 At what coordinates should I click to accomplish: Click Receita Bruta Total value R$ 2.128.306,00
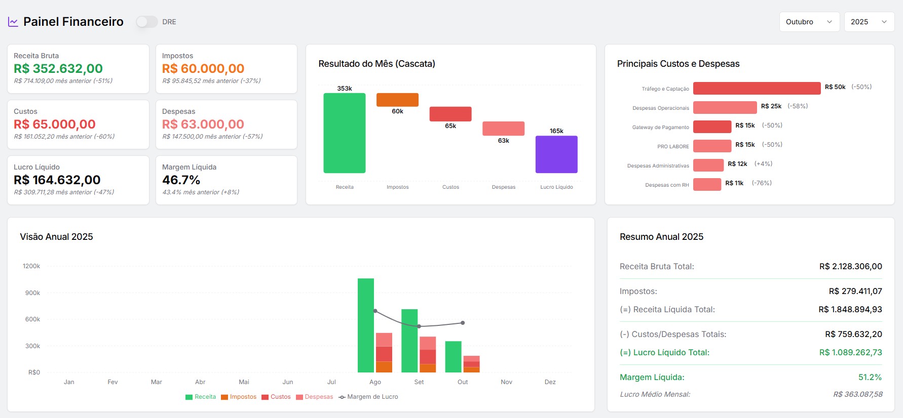click(851, 266)
